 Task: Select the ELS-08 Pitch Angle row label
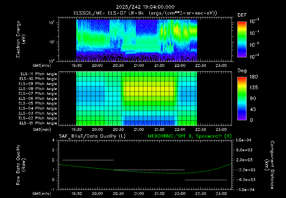[x=38, y=89]
